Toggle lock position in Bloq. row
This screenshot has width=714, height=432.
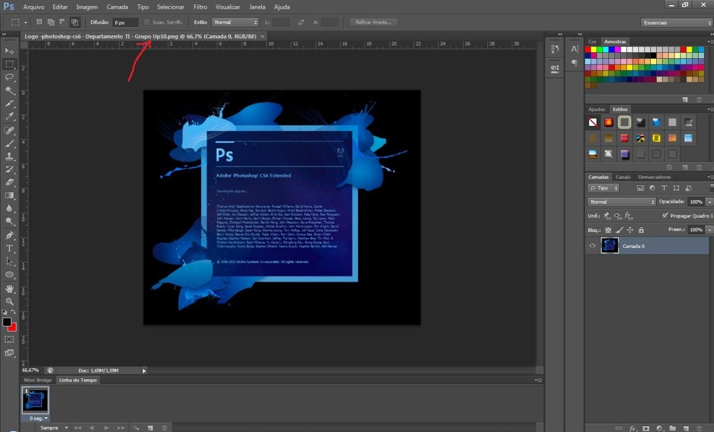tap(630, 230)
